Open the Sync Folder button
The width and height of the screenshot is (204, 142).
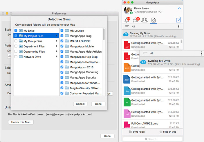point(137,132)
